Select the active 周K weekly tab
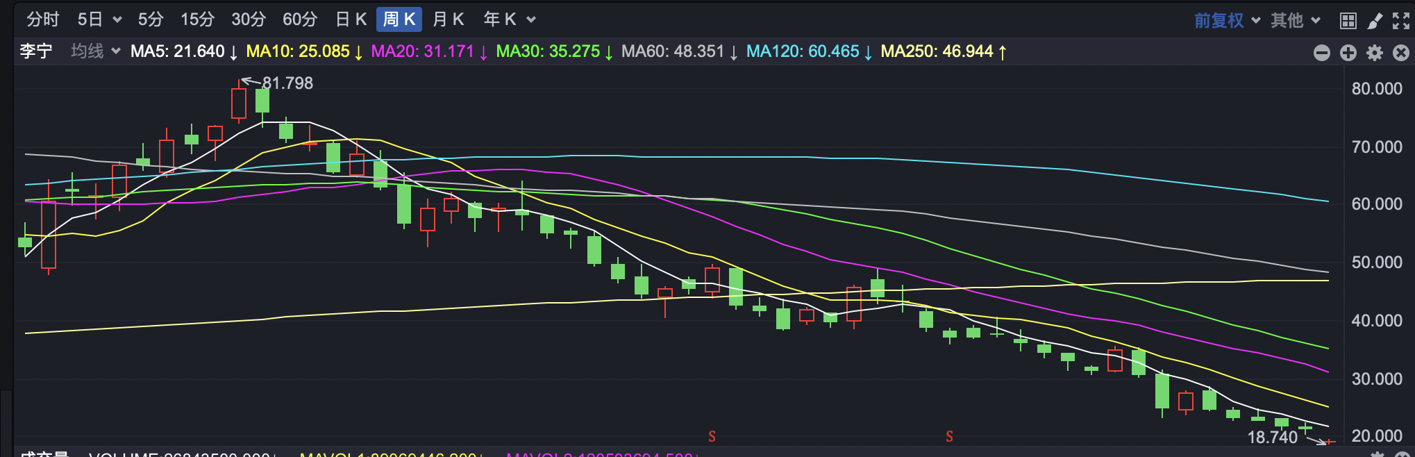Screen dimensions: 1415x457 point(399,19)
